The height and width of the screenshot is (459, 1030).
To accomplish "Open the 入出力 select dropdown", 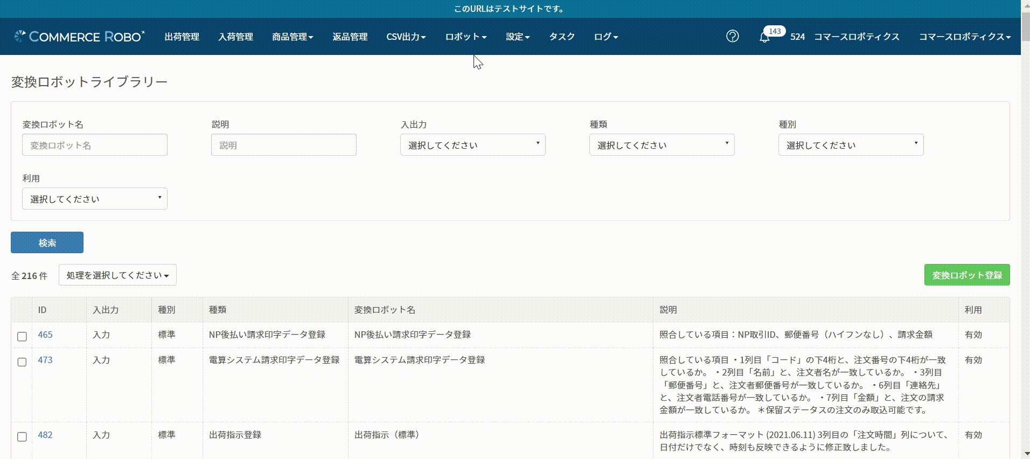I will pyautogui.click(x=472, y=145).
